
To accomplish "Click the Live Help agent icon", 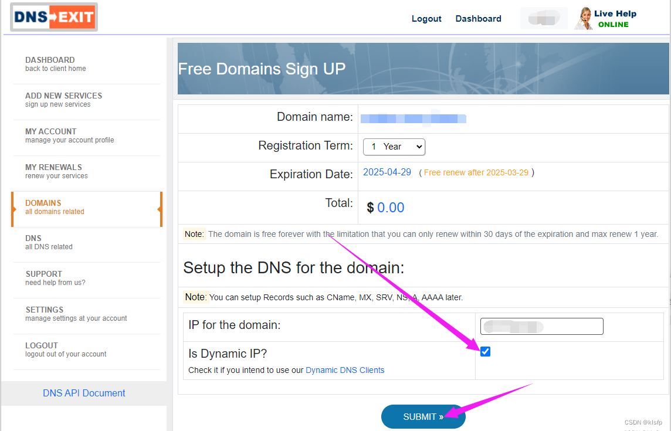I will coord(584,19).
